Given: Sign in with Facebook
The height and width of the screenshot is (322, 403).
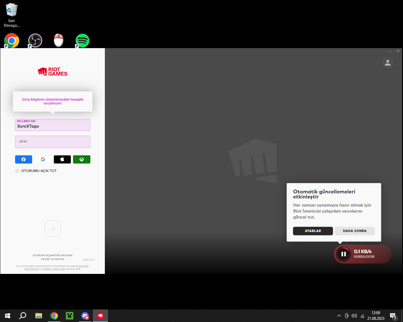Looking at the screenshot, I should (x=24, y=159).
